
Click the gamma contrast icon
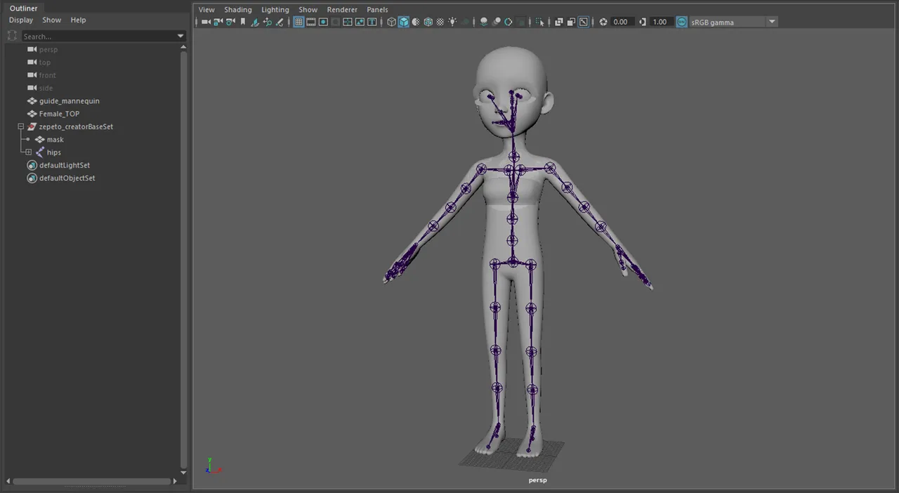pos(642,22)
